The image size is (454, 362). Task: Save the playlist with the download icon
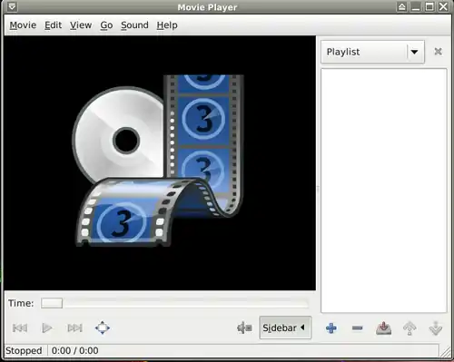tap(383, 328)
